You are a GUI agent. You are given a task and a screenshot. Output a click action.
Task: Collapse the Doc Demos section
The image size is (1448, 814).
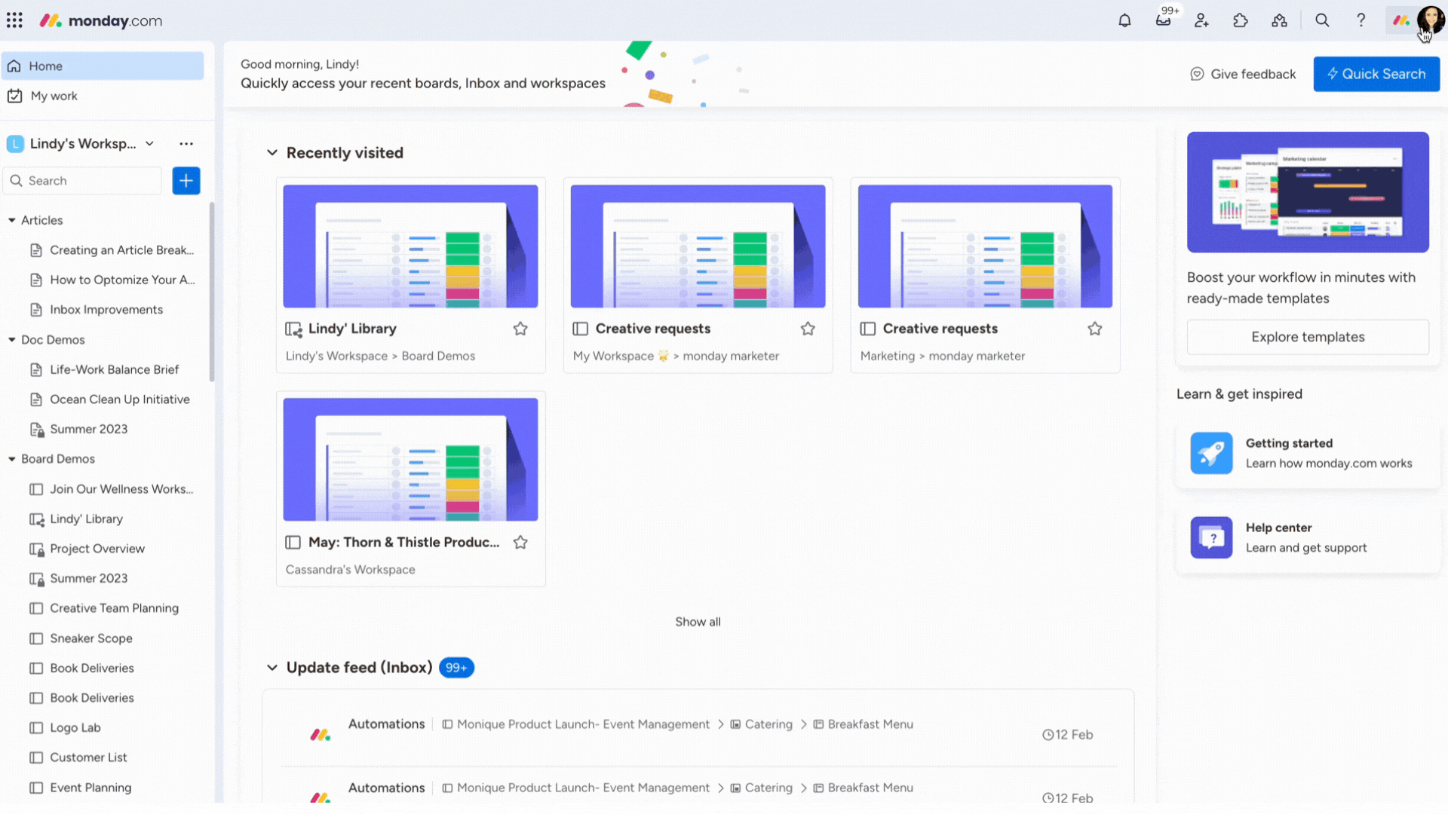[14, 339]
